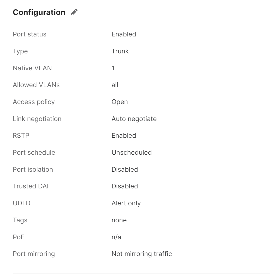Click the Port status Enabled indicator
This screenshot has width=270, height=275.
point(124,34)
